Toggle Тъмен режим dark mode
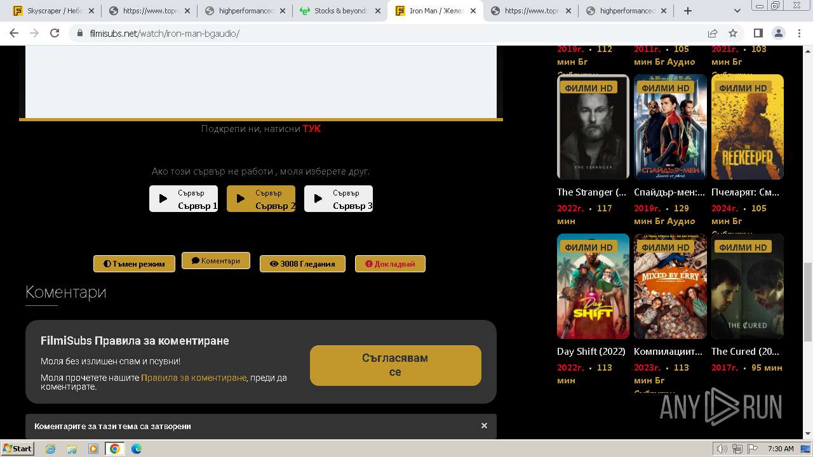The height and width of the screenshot is (457, 813). (x=134, y=263)
